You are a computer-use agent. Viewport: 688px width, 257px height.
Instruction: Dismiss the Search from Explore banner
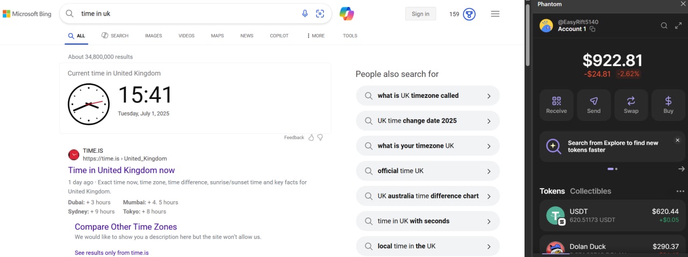tap(677, 140)
